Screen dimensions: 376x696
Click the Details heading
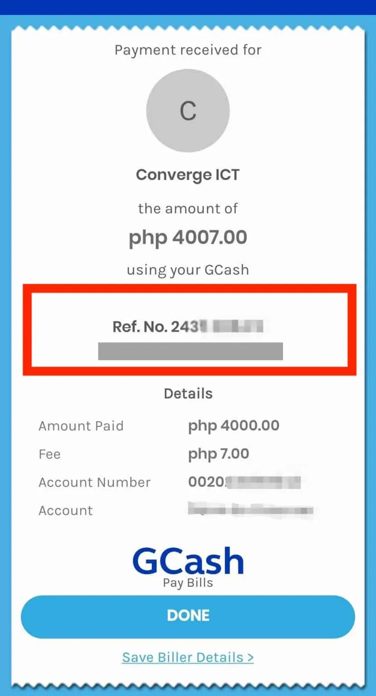point(188,393)
